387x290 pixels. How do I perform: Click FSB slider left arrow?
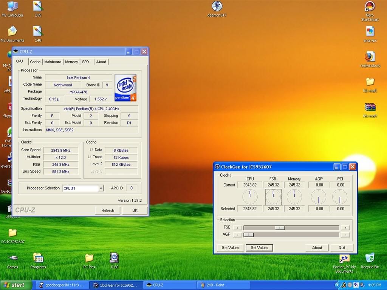[x=238, y=228]
